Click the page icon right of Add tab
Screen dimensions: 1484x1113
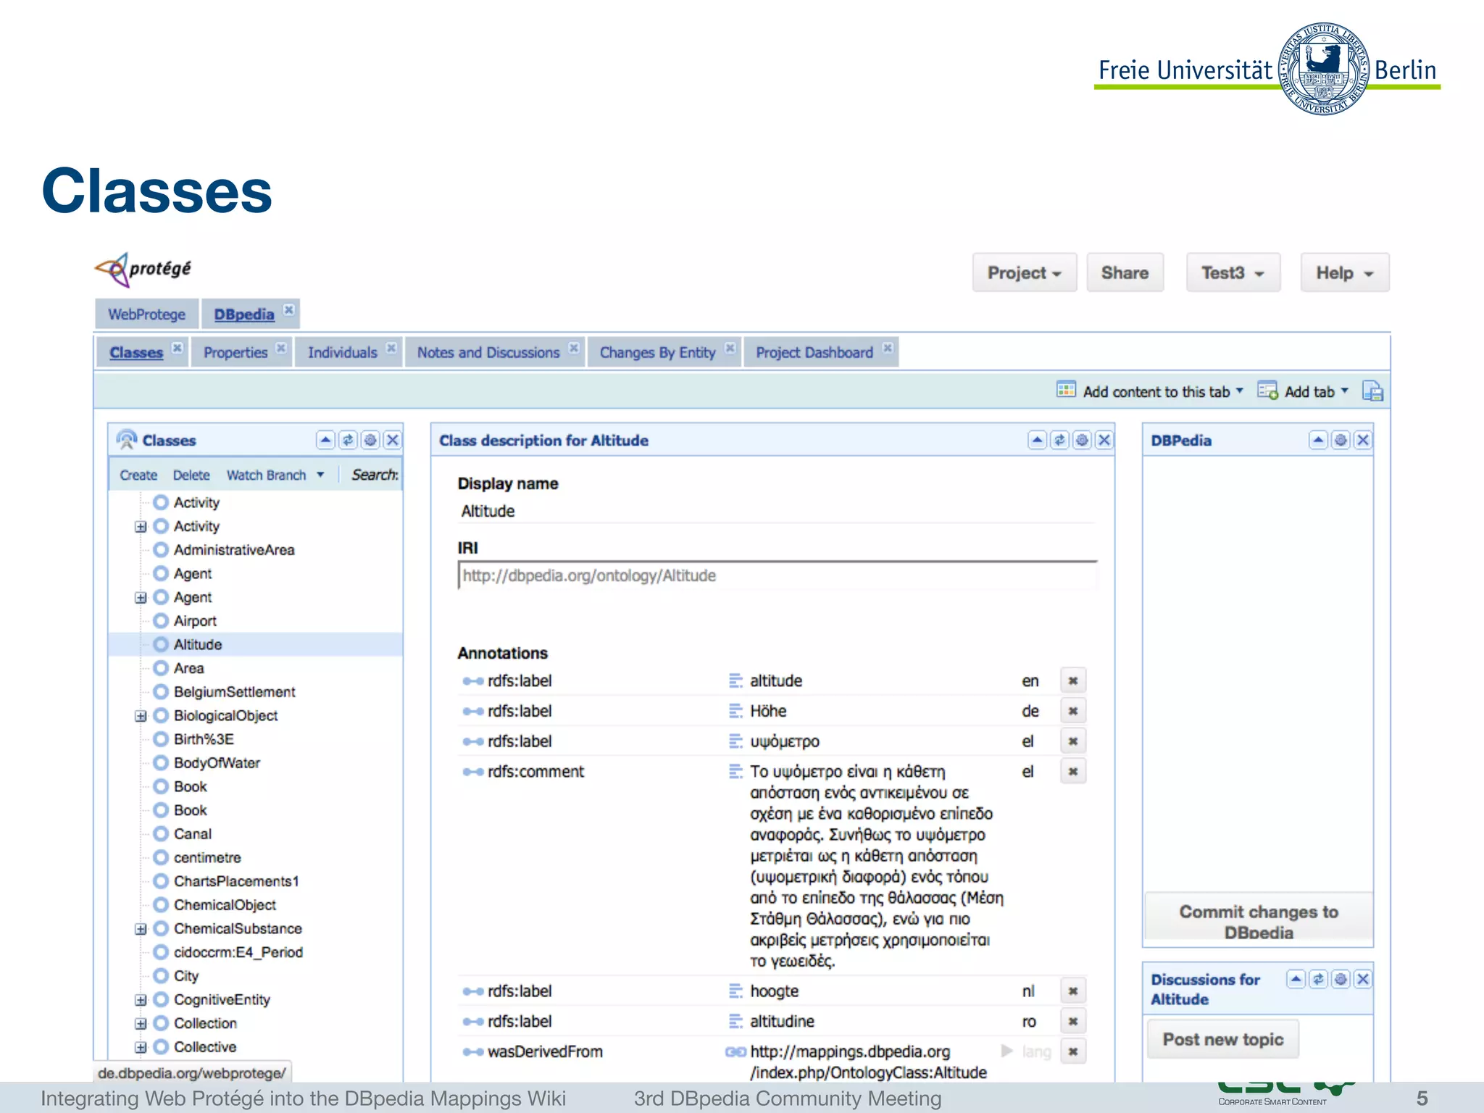(1372, 391)
